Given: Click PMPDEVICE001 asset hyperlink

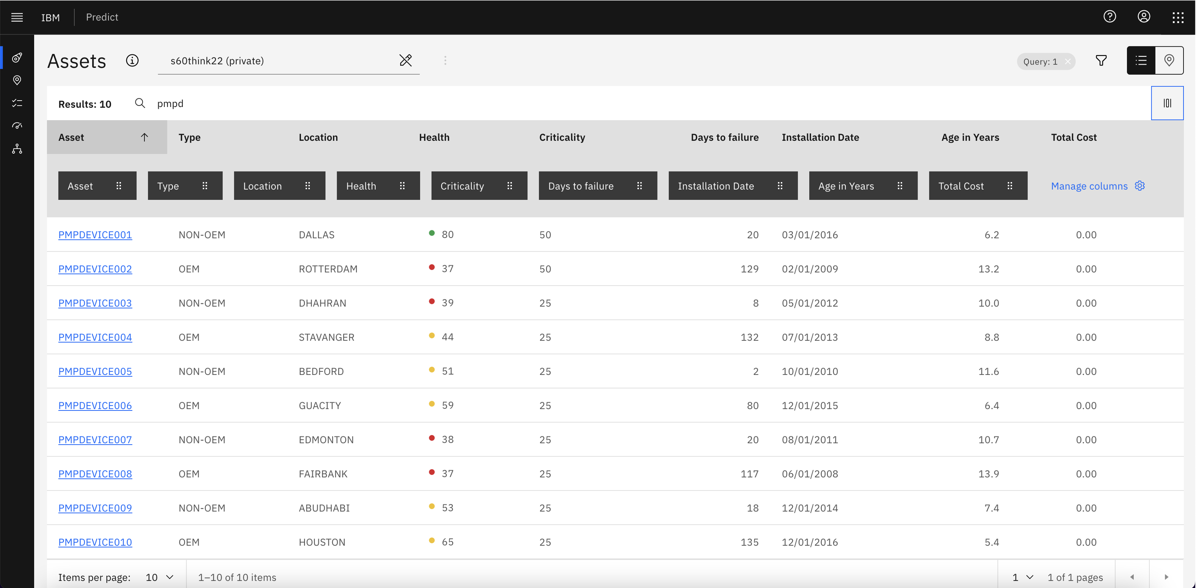Looking at the screenshot, I should tap(95, 234).
